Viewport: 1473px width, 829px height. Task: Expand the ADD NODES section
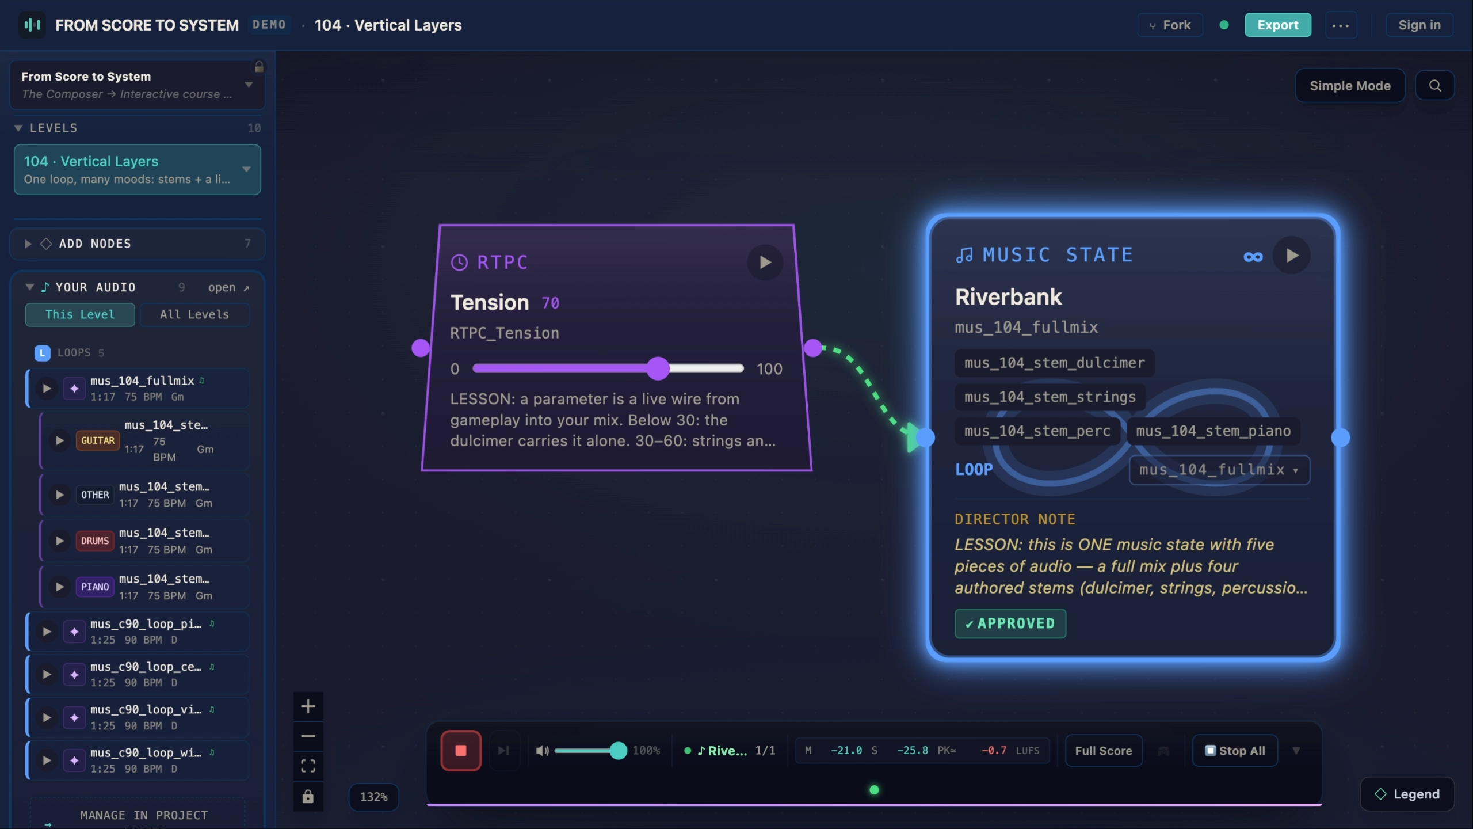[28, 244]
